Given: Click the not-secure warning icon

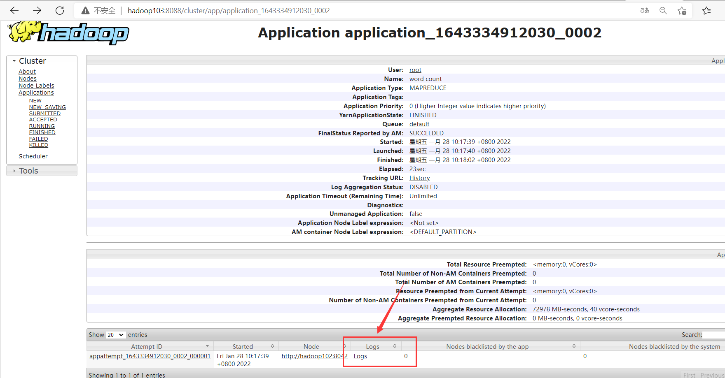Looking at the screenshot, I should 85,11.
